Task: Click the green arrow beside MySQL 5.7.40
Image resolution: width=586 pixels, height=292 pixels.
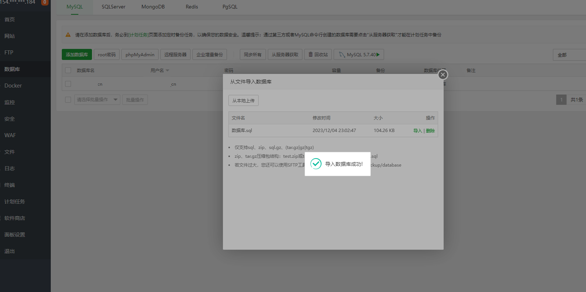Action: (x=378, y=54)
